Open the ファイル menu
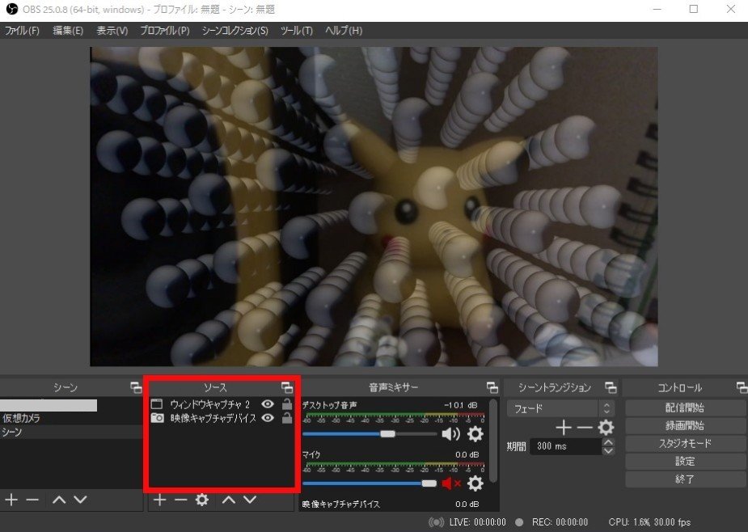This screenshot has height=532, width=748. click(22, 31)
